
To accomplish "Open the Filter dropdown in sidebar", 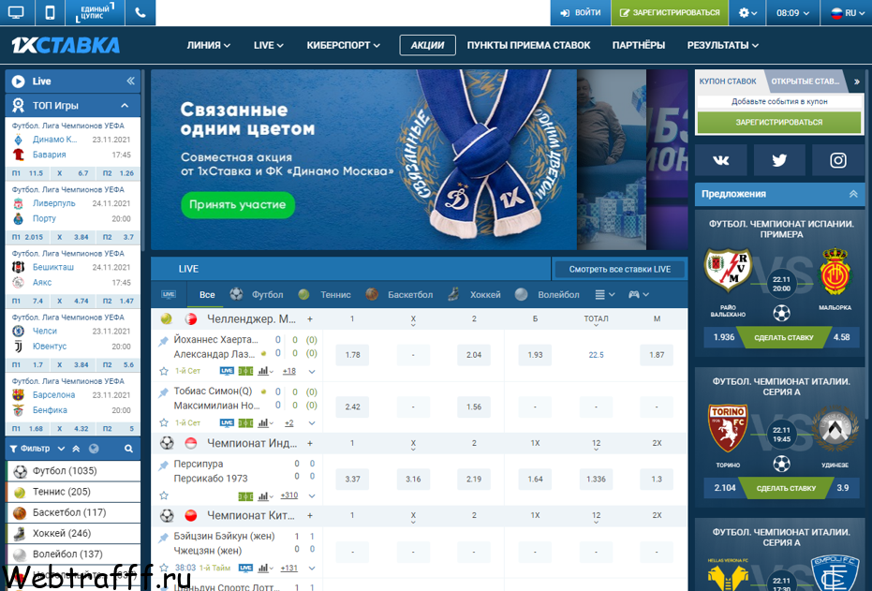I will point(37,448).
